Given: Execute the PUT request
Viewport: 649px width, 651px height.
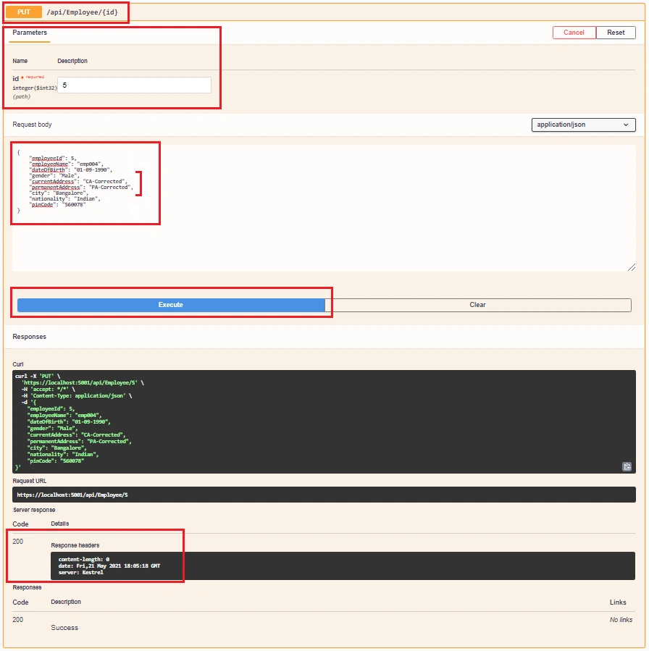Looking at the screenshot, I should click(171, 305).
